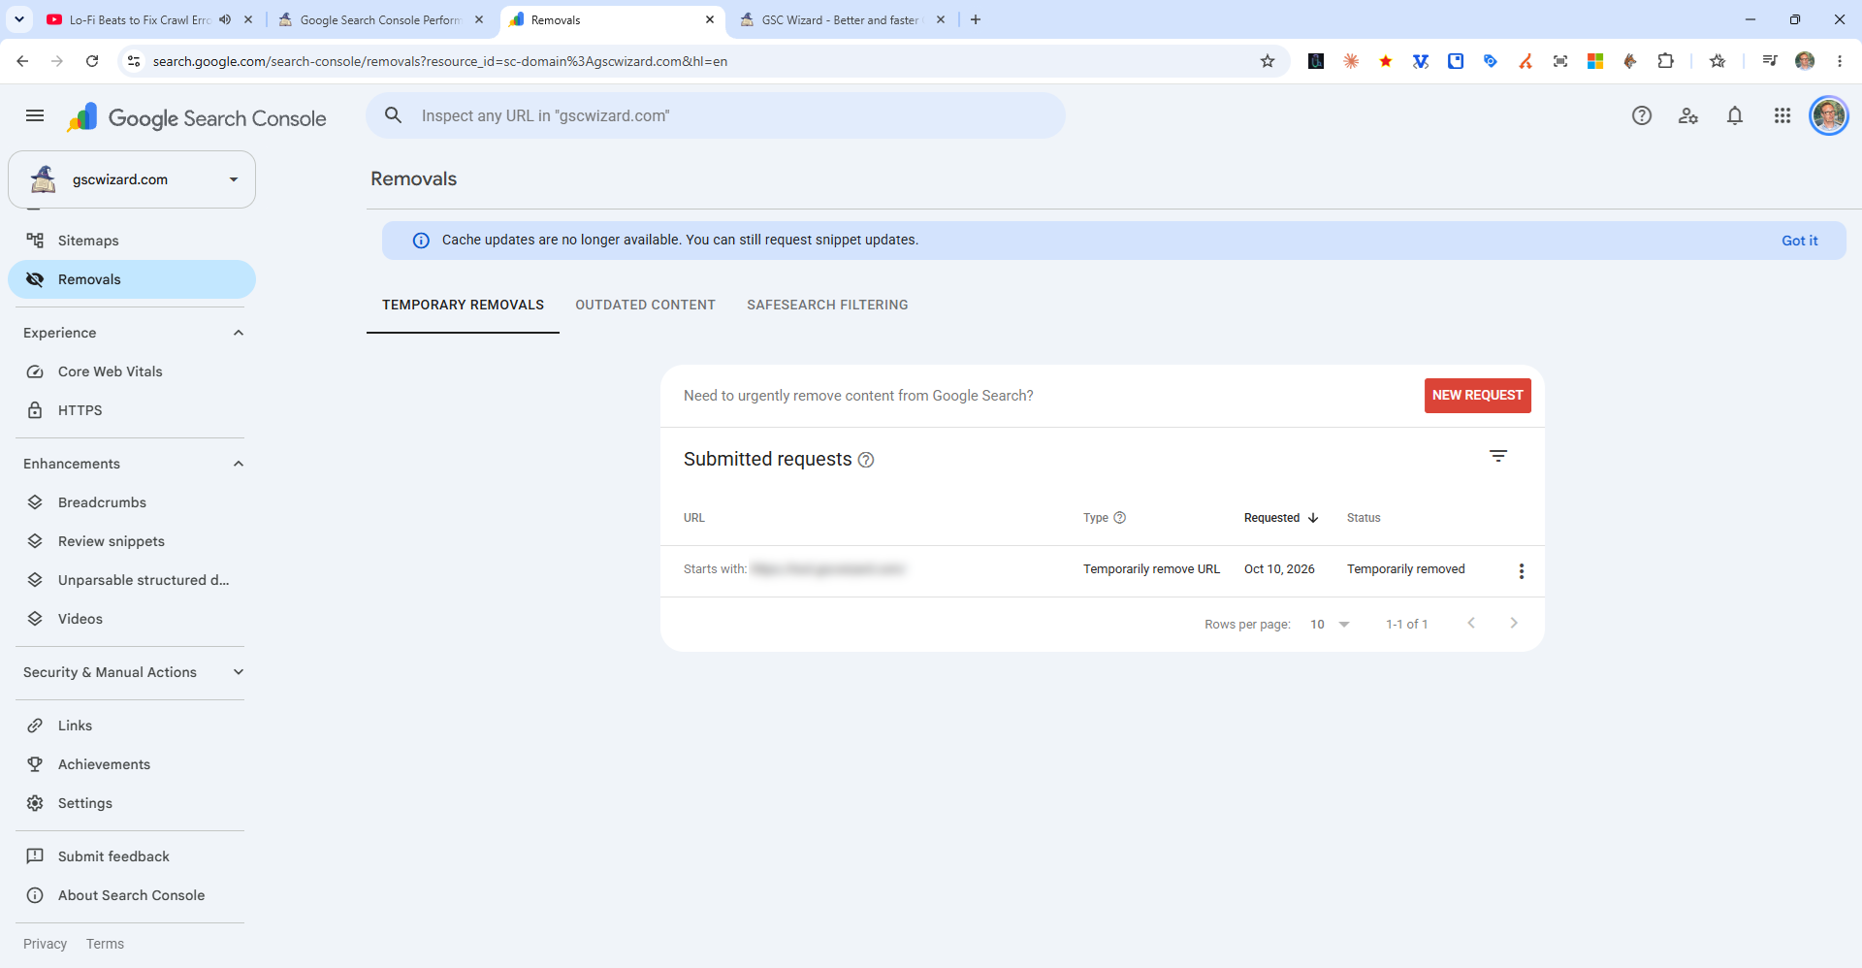Screen dimensions: 1862x968
Task: Bookmark this page with the star icon
Action: click(x=1268, y=61)
